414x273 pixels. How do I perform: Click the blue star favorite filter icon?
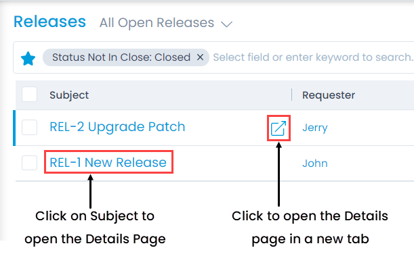pyautogui.click(x=28, y=58)
